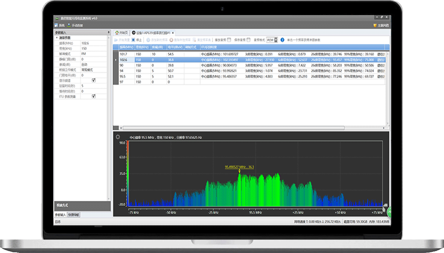Click the app logo icon in title bar
Image resolution: width=444 pixels, height=253 pixels.
pos(57,18)
